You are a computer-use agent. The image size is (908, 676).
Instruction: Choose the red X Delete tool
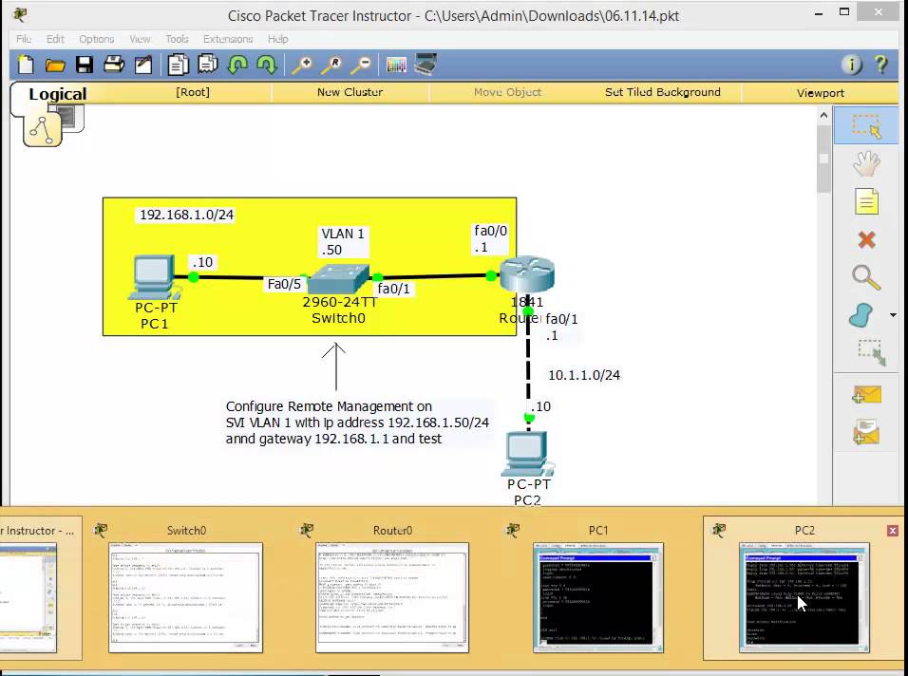[x=866, y=239]
